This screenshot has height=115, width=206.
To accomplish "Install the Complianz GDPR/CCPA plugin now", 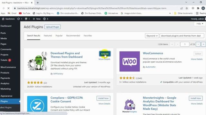I will click(x=103, y=98).
